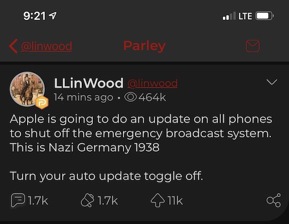Screen dimensions: 289x224
Task: Expand the post options chevron
Action: point(271,82)
